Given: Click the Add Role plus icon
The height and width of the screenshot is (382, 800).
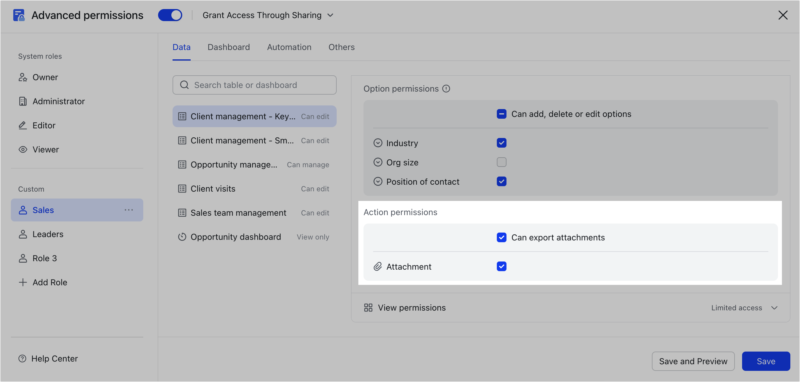Looking at the screenshot, I should (x=23, y=283).
